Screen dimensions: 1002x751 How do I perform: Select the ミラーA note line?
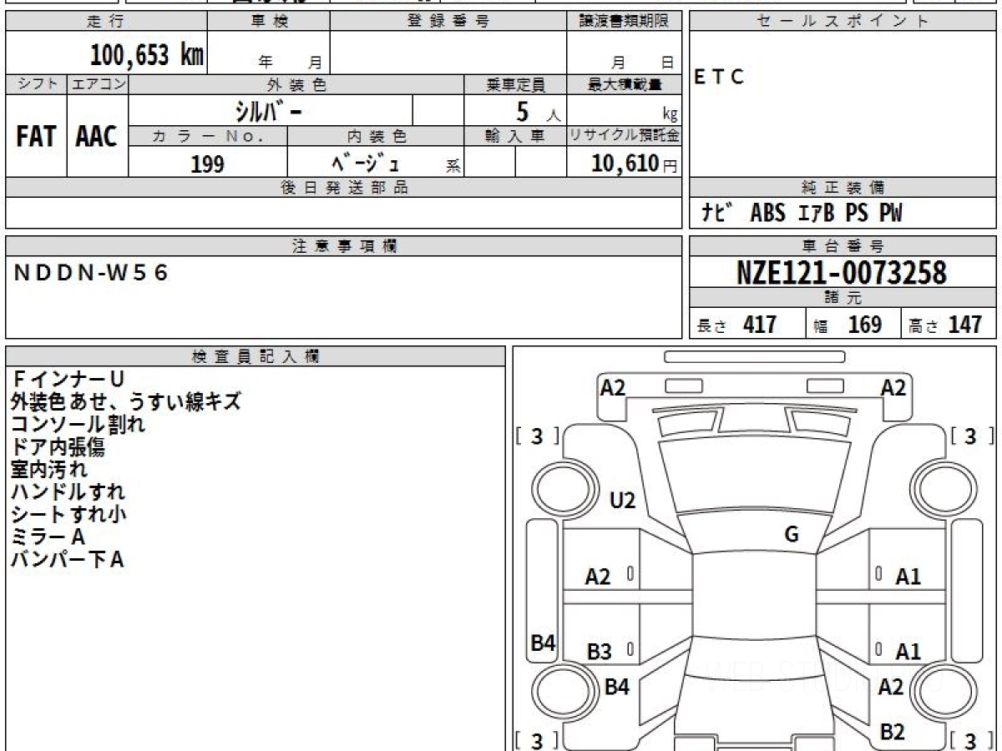pyautogui.click(x=48, y=537)
